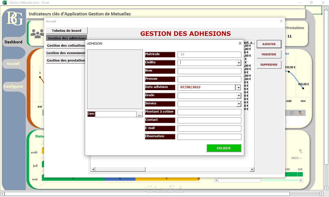Open Gestion des evenements section
This screenshot has width=329, height=197.
tap(66, 53)
